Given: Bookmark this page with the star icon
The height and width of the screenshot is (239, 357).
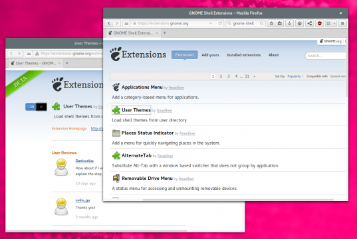Looking at the screenshot, I should click(271, 23).
